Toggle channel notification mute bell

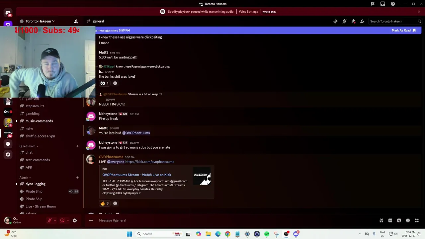point(344,21)
